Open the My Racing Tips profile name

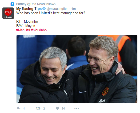[x=29, y=9]
